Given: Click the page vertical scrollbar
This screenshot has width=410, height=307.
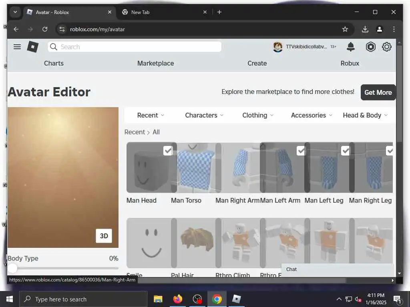Looking at the screenshot, I should 399,94.
